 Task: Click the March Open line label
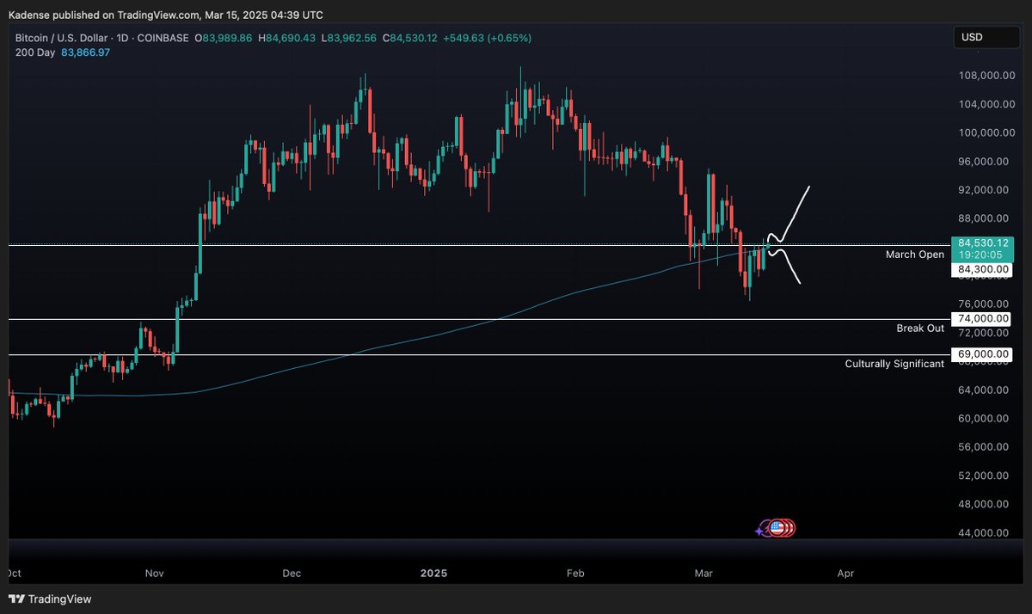(x=915, y=255)
